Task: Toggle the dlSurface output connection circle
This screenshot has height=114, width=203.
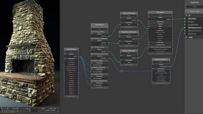Action: [185, 19]
